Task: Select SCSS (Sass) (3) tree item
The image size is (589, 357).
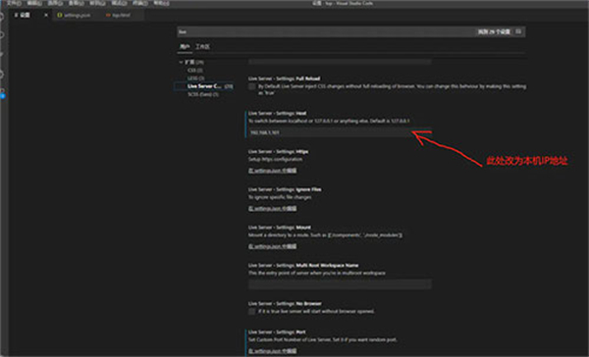Action: [203, 94]
